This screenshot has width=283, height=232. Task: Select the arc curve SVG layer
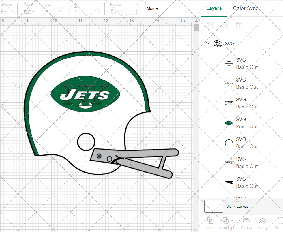tap(242, 143)
